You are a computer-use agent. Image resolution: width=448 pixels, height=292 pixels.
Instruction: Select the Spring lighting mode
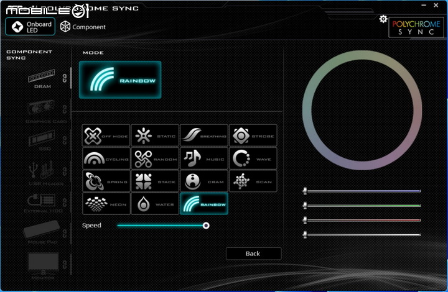click(106, 181)
